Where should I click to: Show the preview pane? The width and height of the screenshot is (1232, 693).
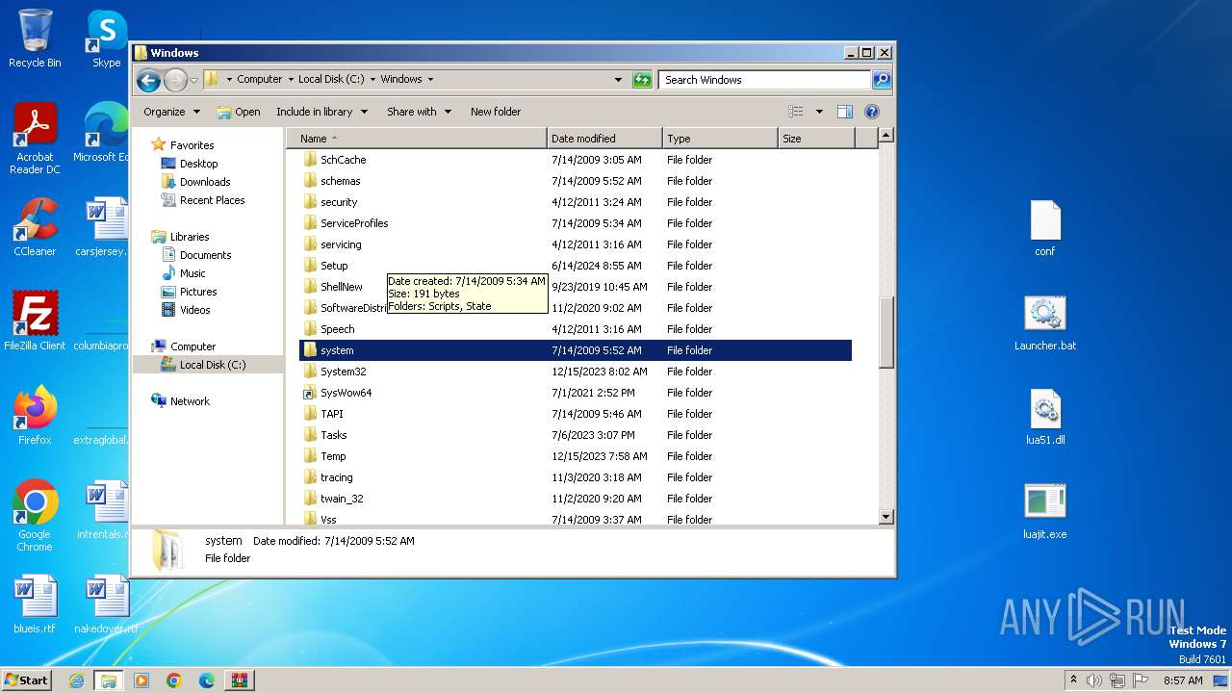(844, 112)
